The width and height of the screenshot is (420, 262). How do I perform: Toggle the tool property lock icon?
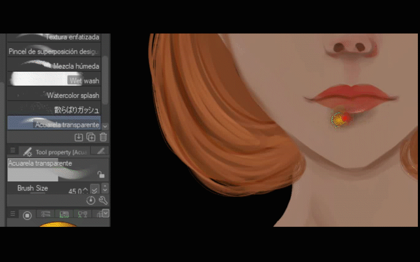pyautogui.click(x=101, y=174)
